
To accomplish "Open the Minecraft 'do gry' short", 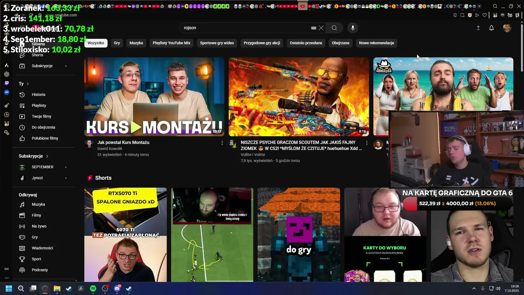I will pyautogui.click(x=299, y=235).
